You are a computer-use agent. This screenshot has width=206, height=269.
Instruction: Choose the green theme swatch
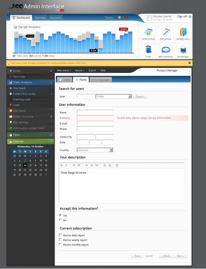click(x=123, y=17)
